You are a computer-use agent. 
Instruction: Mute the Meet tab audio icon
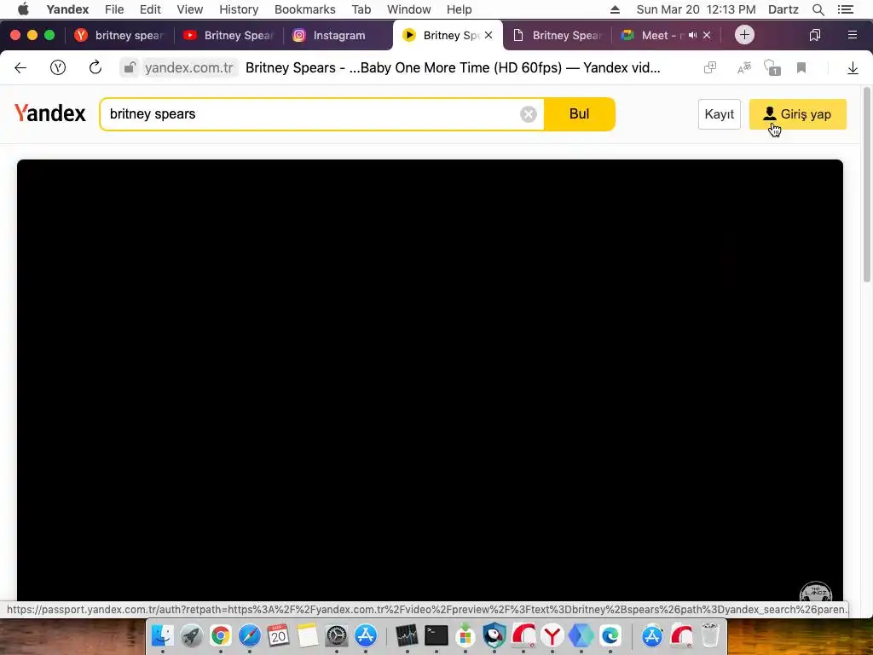[x=692, y=35]
